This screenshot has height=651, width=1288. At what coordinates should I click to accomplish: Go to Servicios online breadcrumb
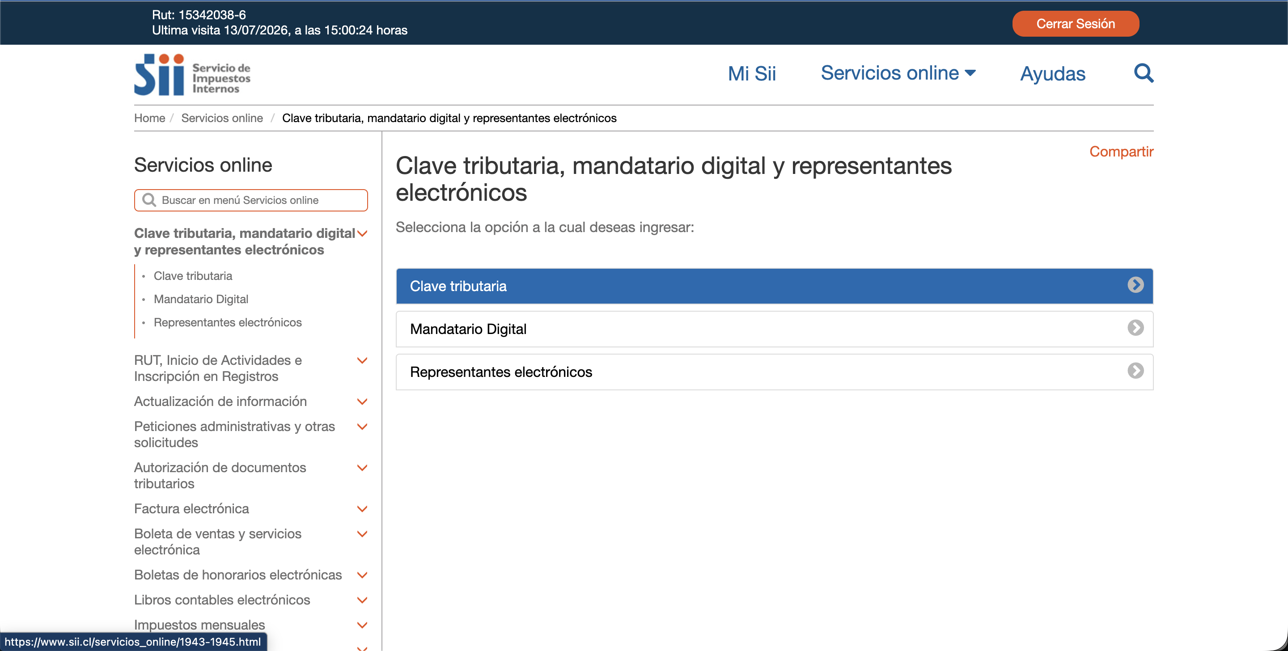point(222,118)
